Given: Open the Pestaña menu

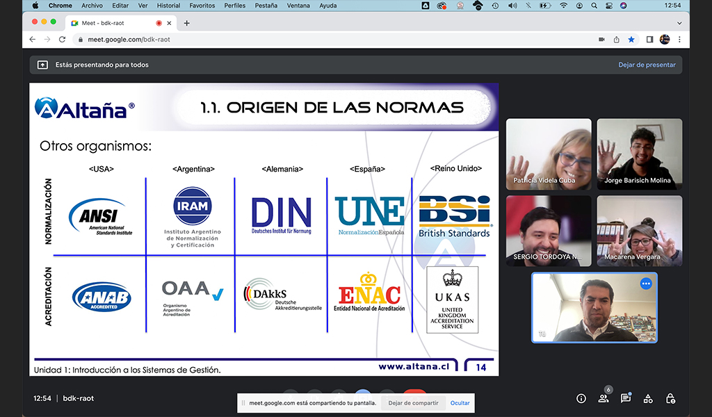Looking at the screenshot, I should pos(266,6).
